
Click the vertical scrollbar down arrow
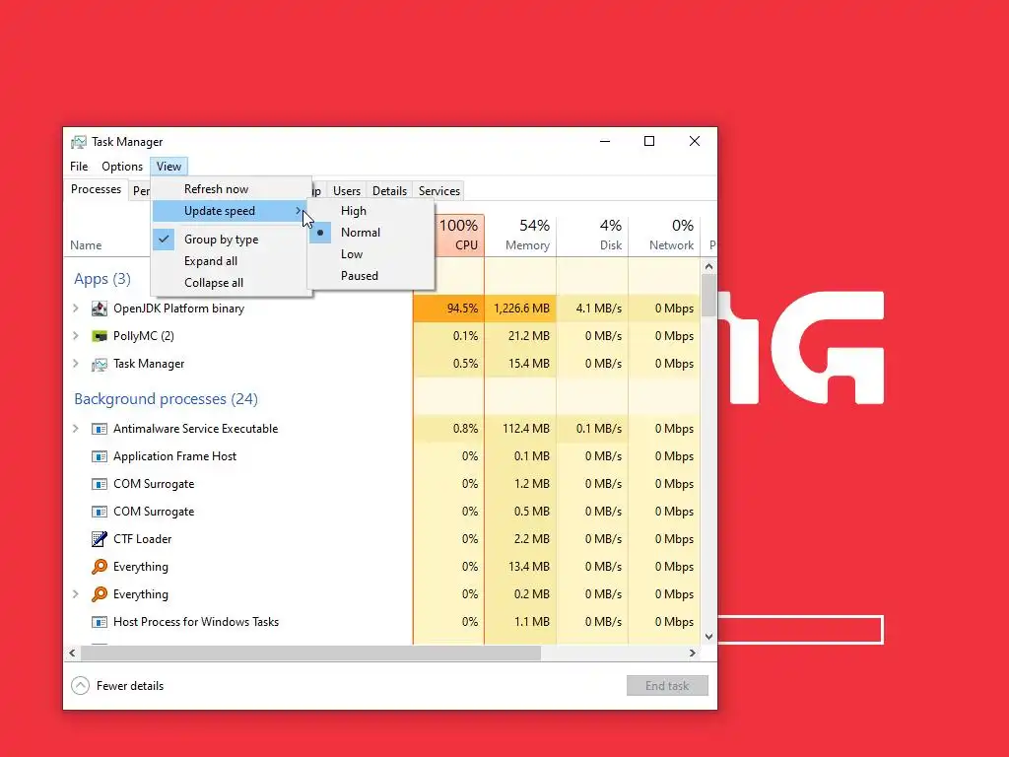click(x=708, y=637)
